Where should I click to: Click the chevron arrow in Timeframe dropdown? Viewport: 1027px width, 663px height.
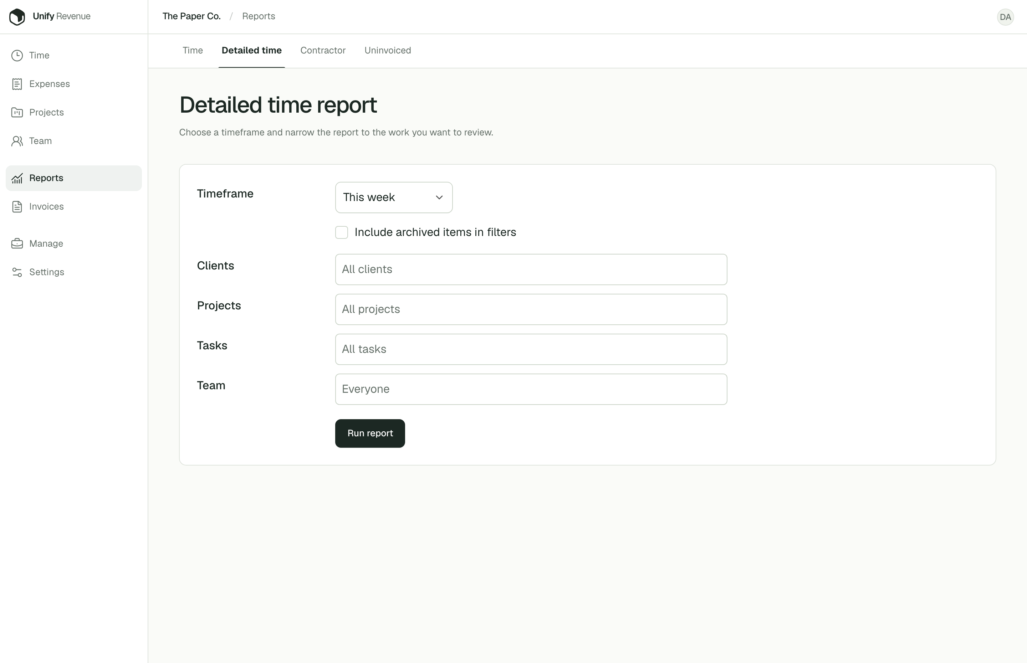pos(439,197)
